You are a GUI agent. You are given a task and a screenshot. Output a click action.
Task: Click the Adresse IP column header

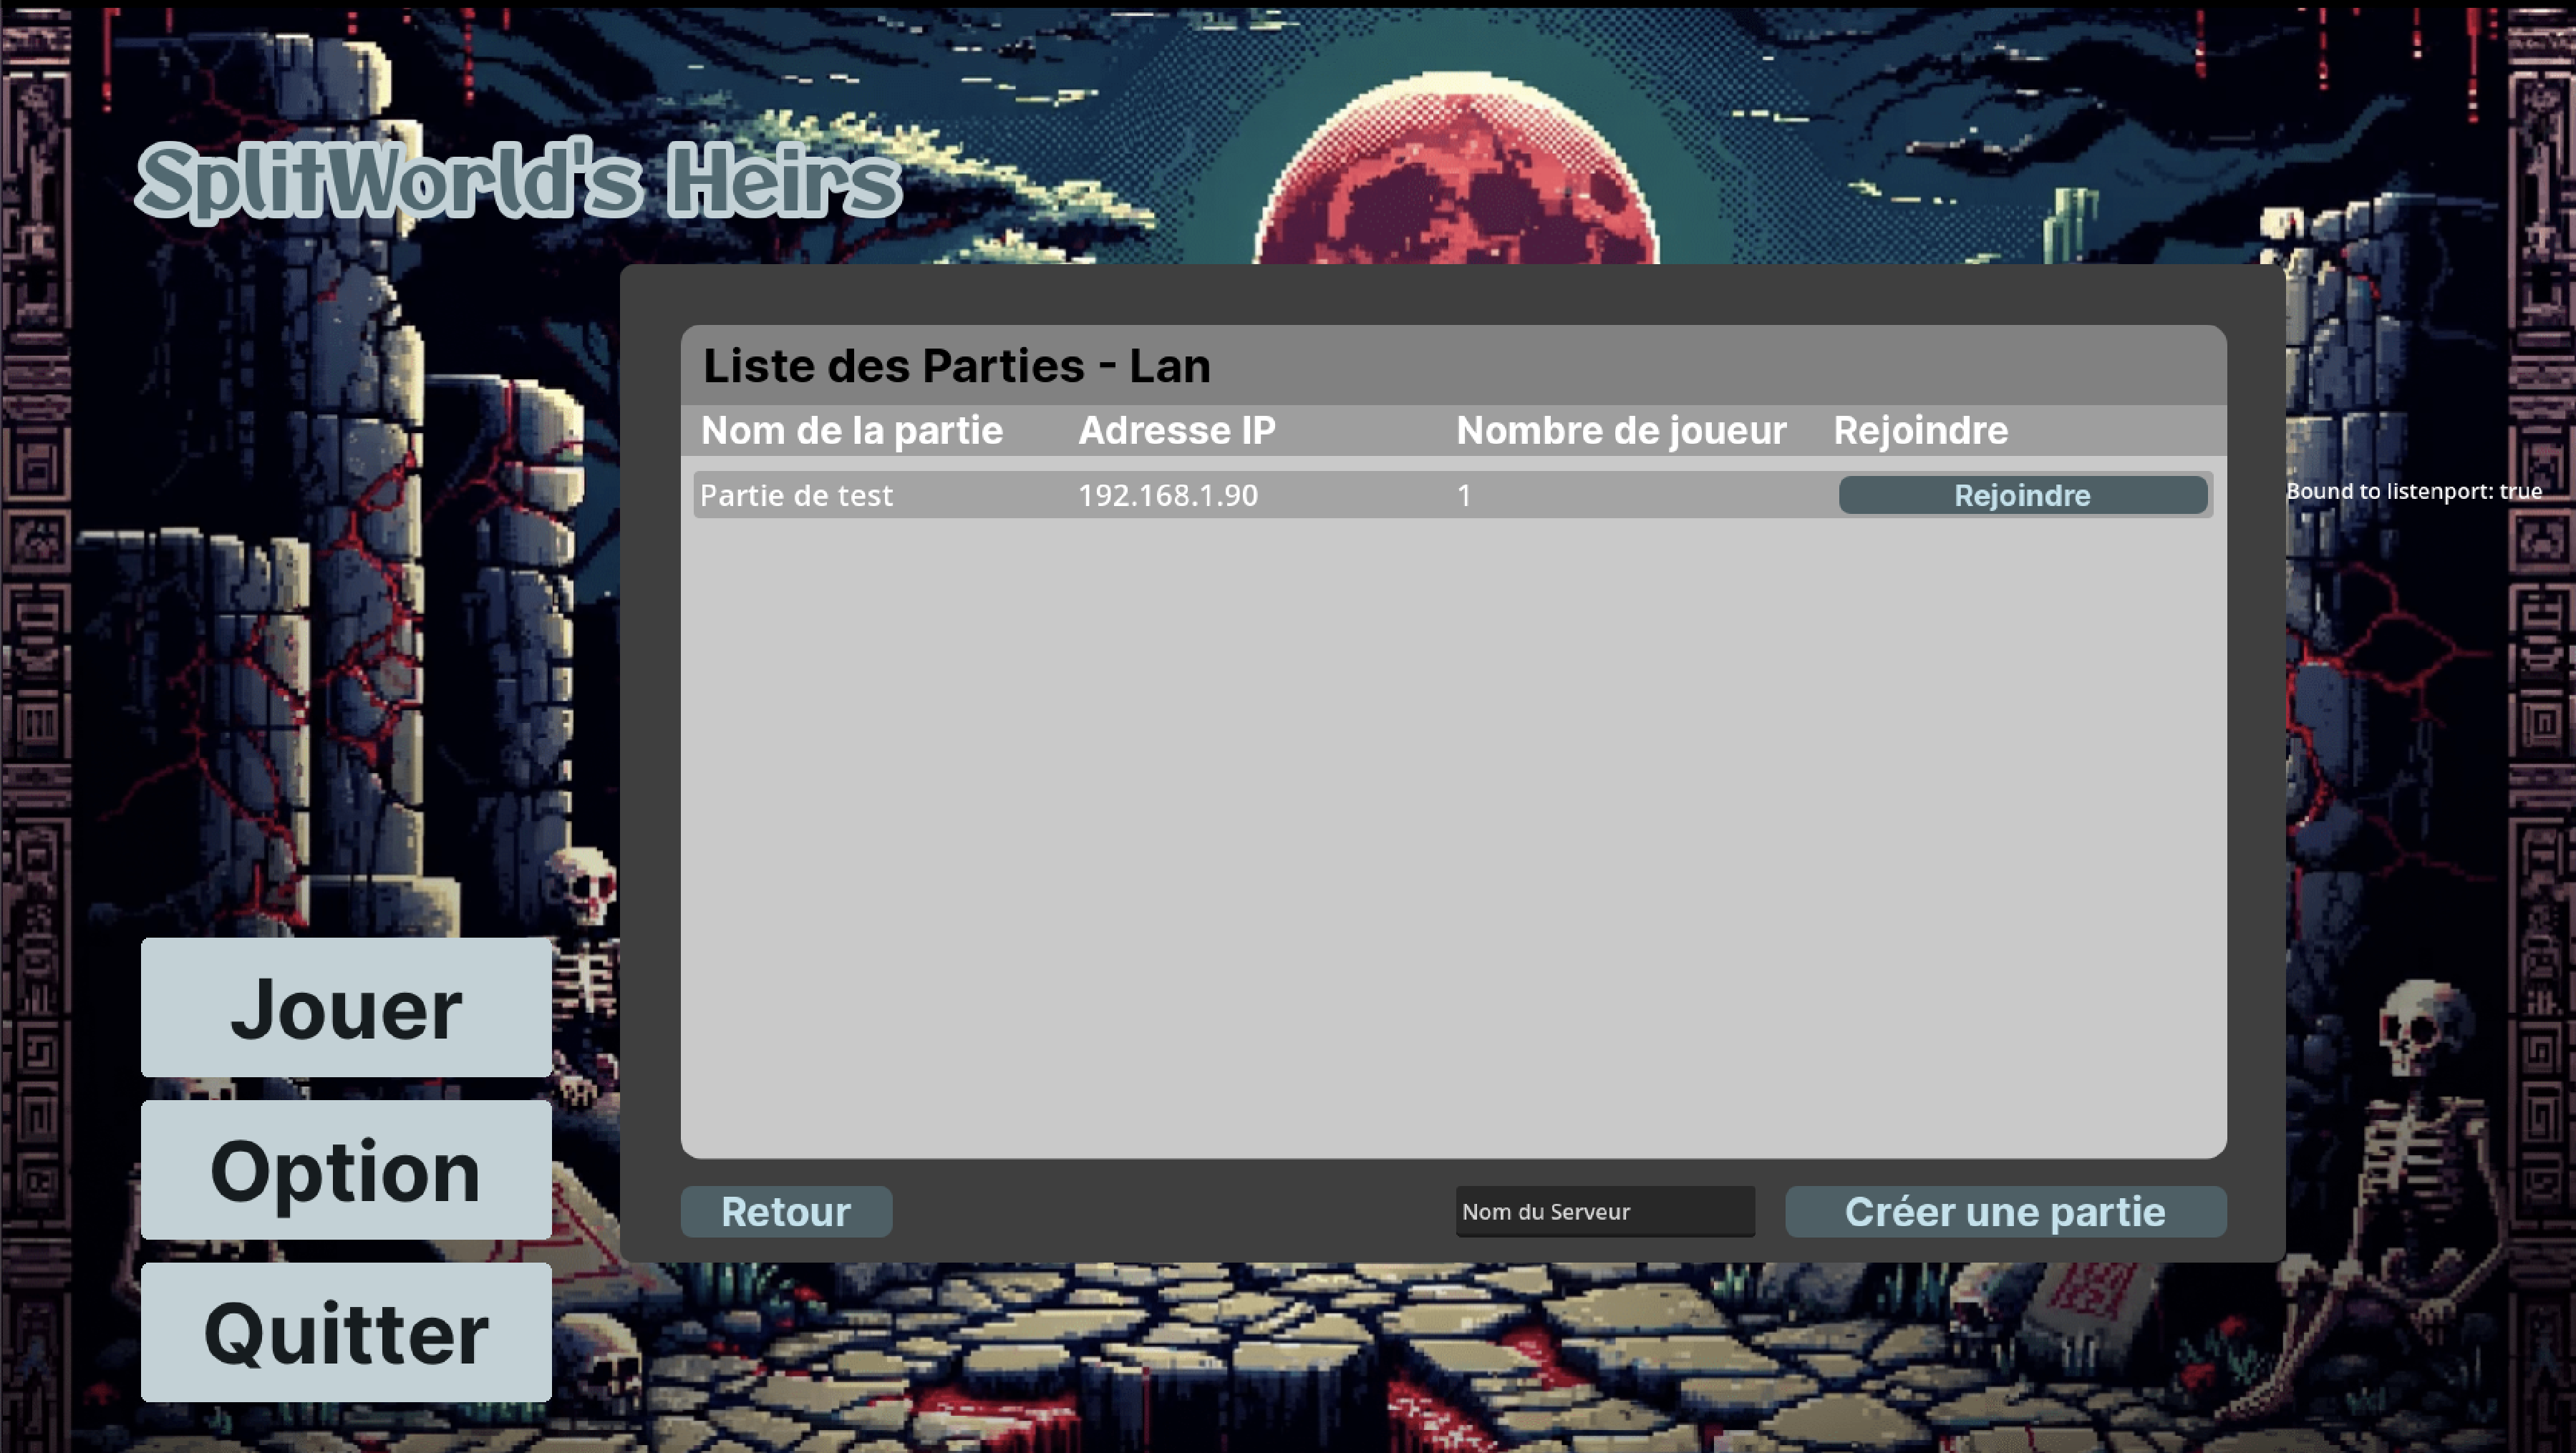(1176, 430)
